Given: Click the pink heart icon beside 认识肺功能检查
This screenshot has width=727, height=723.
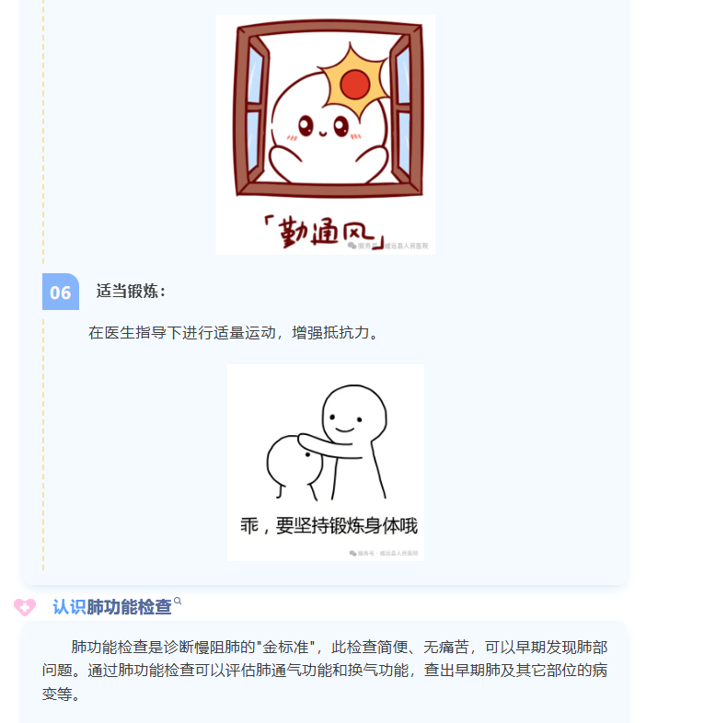Looking at the screenshot, I should [x=25, y=607].
